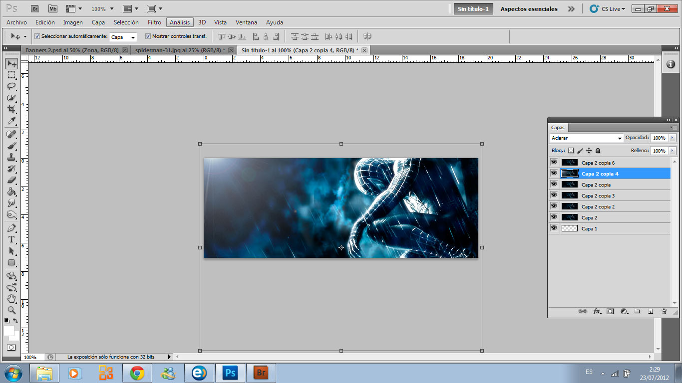This screenshot has width=682, height=383.
Task: Select the Zoom tool
Action: pyautogui.click(x=11, y=310)
